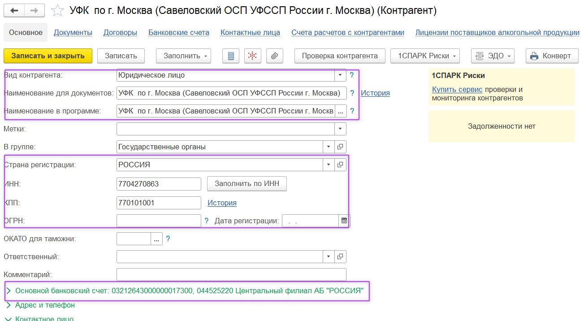Open the Метки dropdown list

pos(339,129)
